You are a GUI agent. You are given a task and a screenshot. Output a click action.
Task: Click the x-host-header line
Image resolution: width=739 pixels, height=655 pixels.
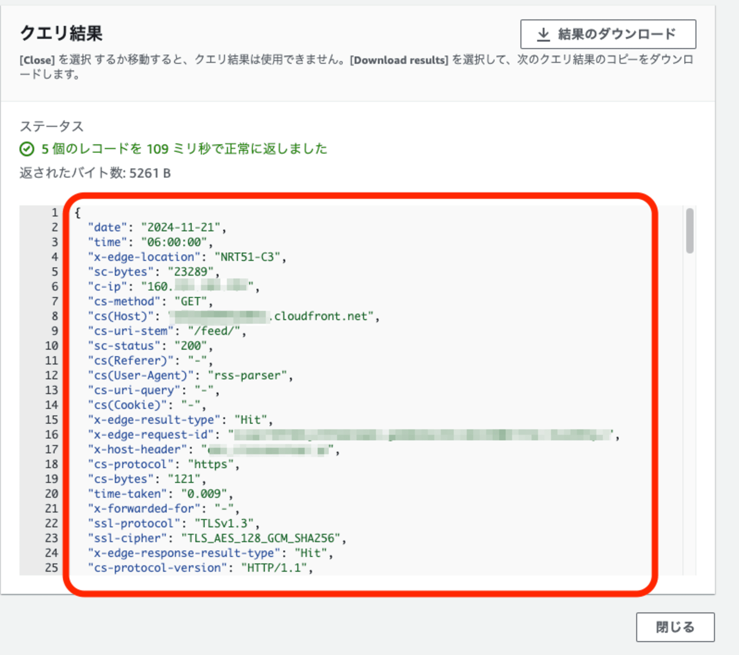point(214,449)
